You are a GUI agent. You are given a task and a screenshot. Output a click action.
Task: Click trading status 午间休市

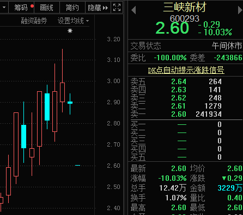[227, 46]
